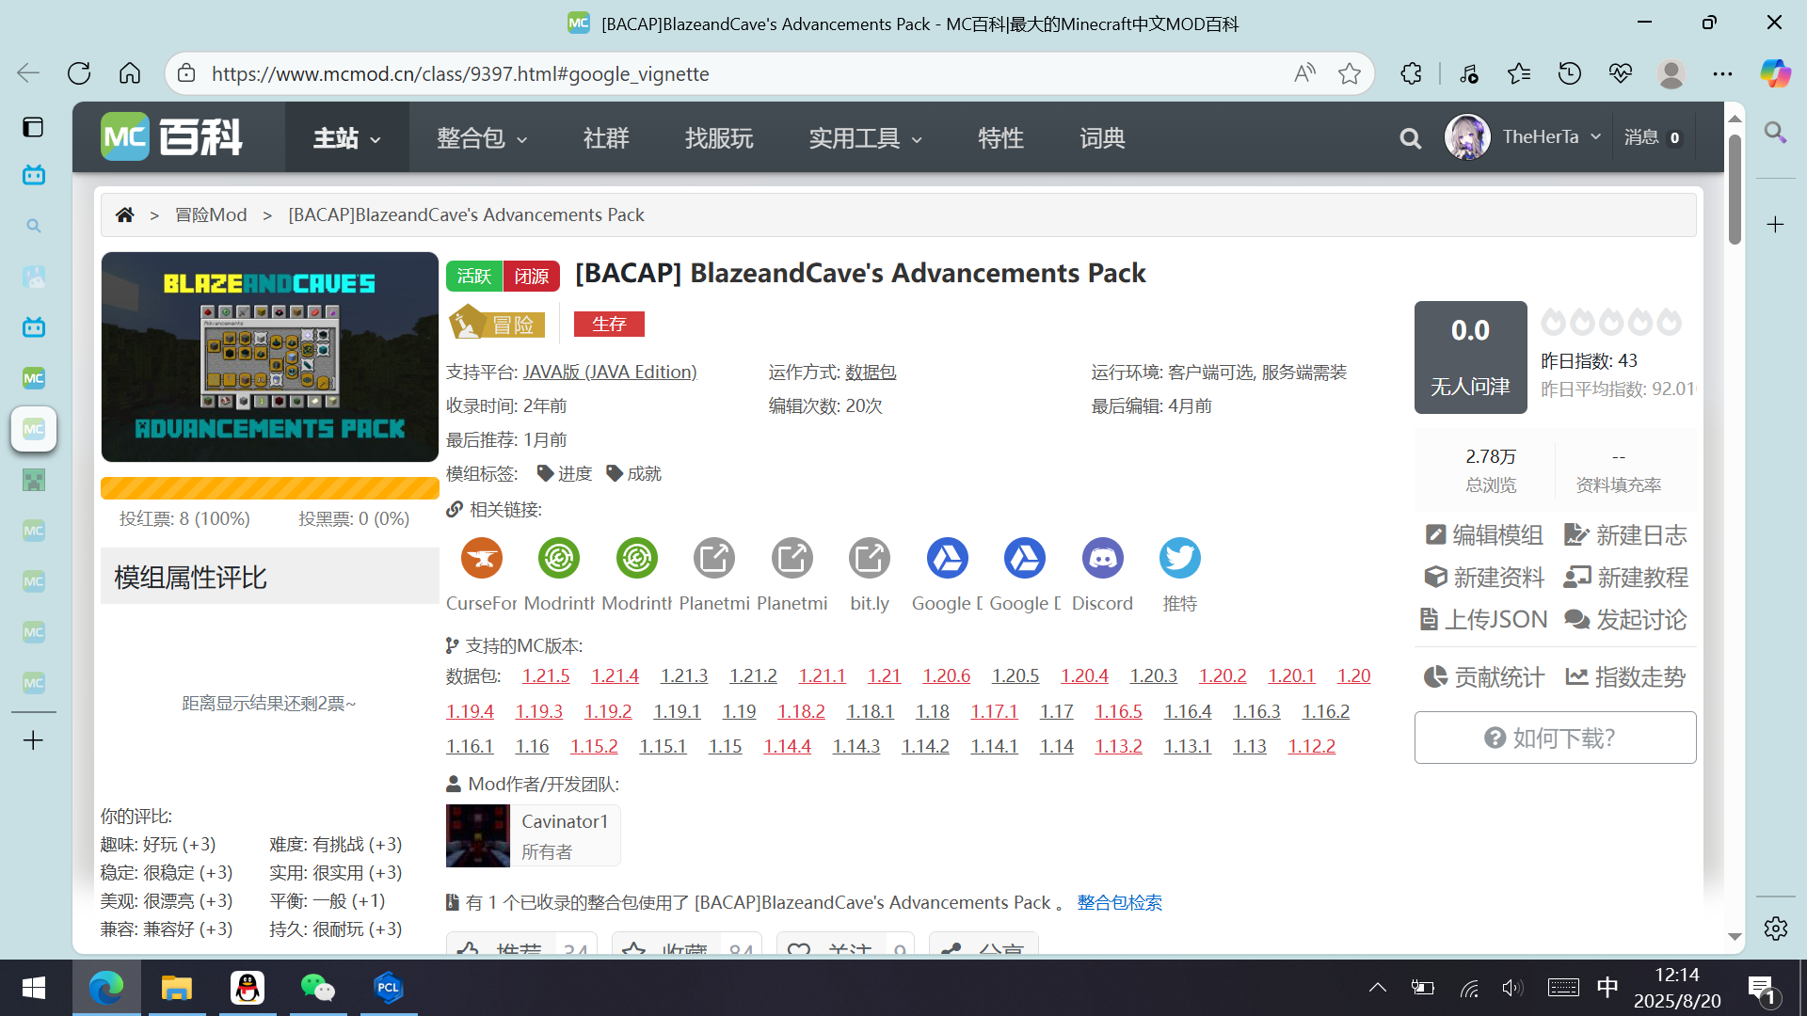The image size is (1807, 1016).
Task: Open the CurseForge link icon
Action: [482, 558]
